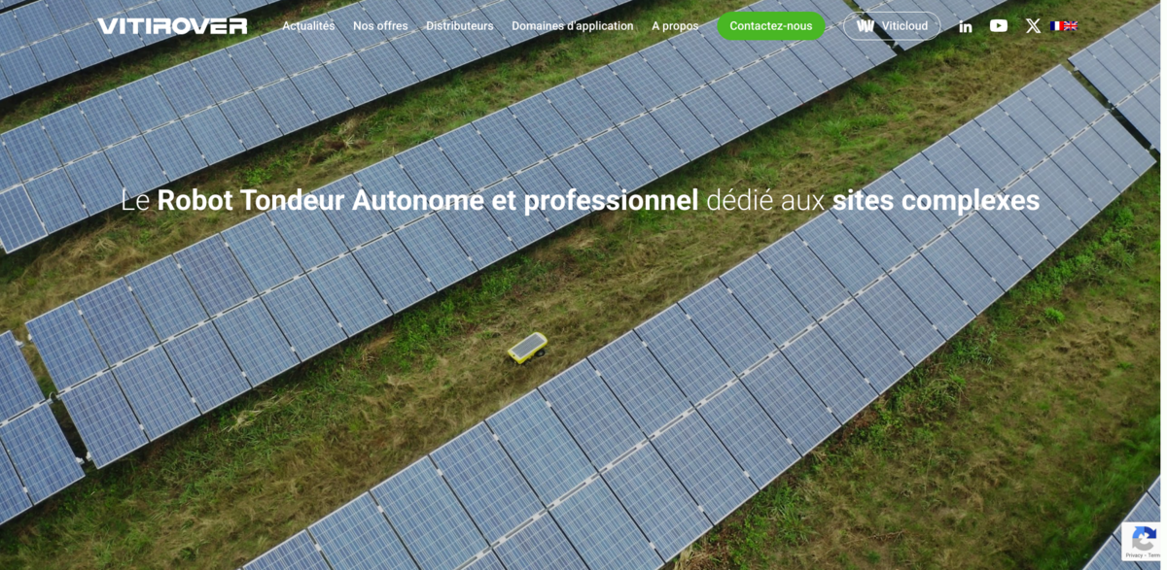The image size is (1167, 570).
Task: Click the reCAPTCHA logo badge
Action: [x=1145, y=538]
